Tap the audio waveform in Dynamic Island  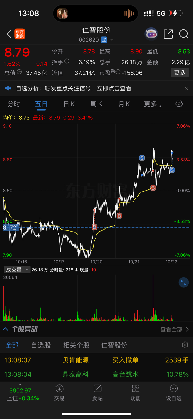tap(129, 13)
